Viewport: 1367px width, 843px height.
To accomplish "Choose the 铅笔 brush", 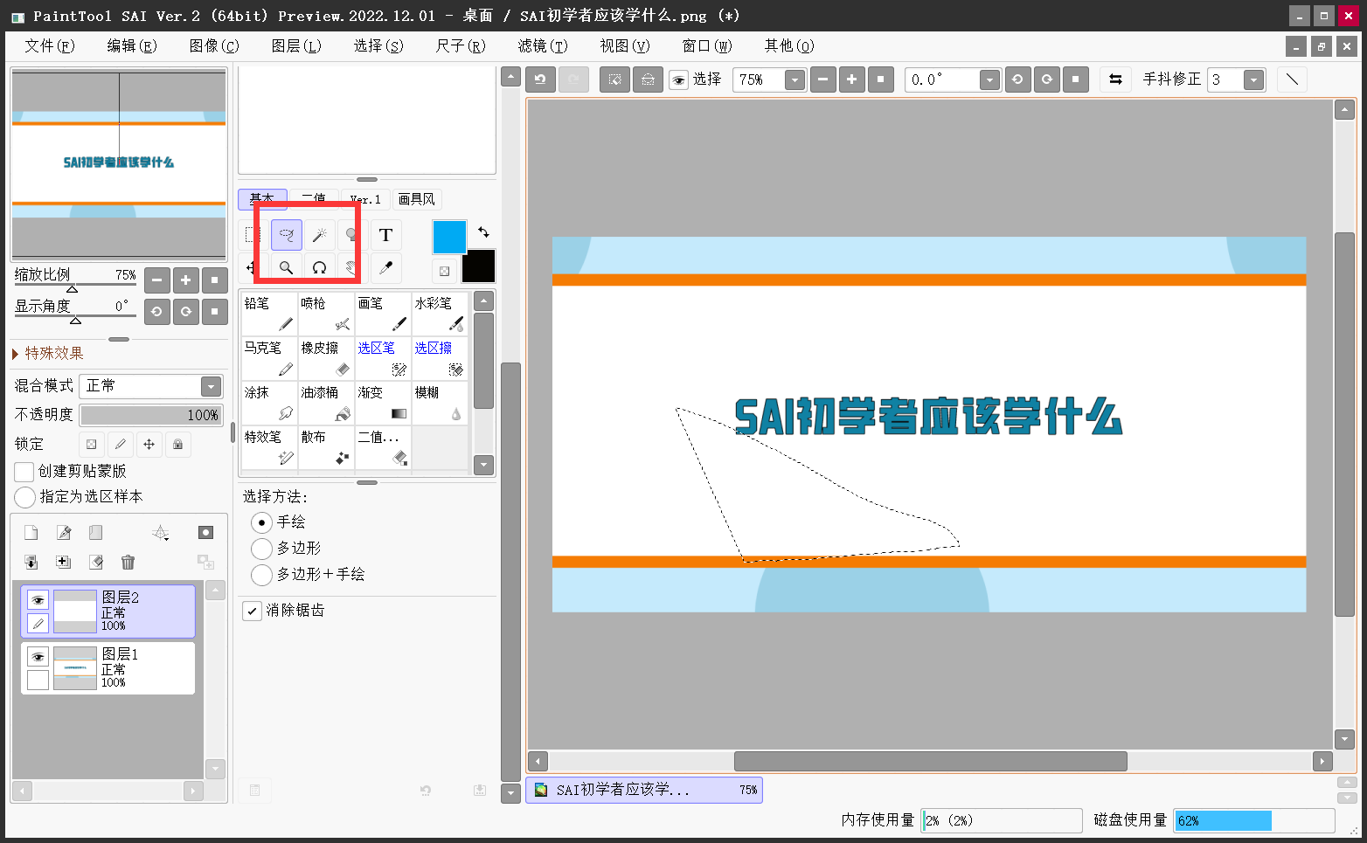I will pyautogui.click(x=269, y=314).
